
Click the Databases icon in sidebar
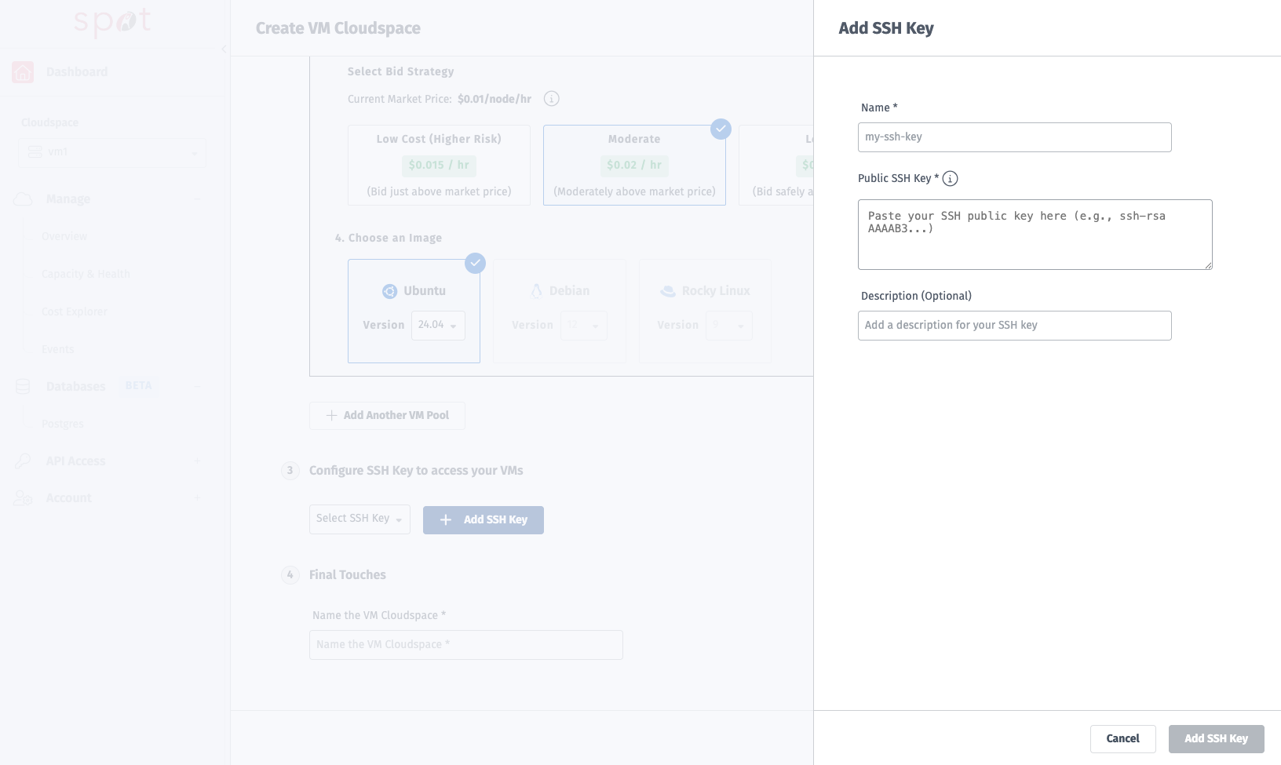23,387
